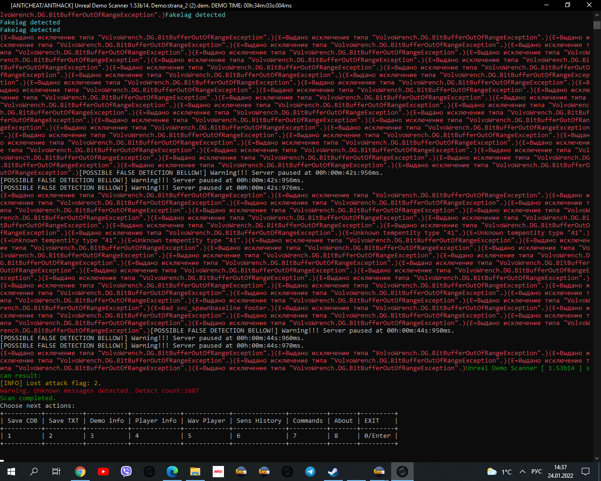Restore down the Unreal Demo Scanner window
The height and width of the screenshot is (481, 601).
568,5
